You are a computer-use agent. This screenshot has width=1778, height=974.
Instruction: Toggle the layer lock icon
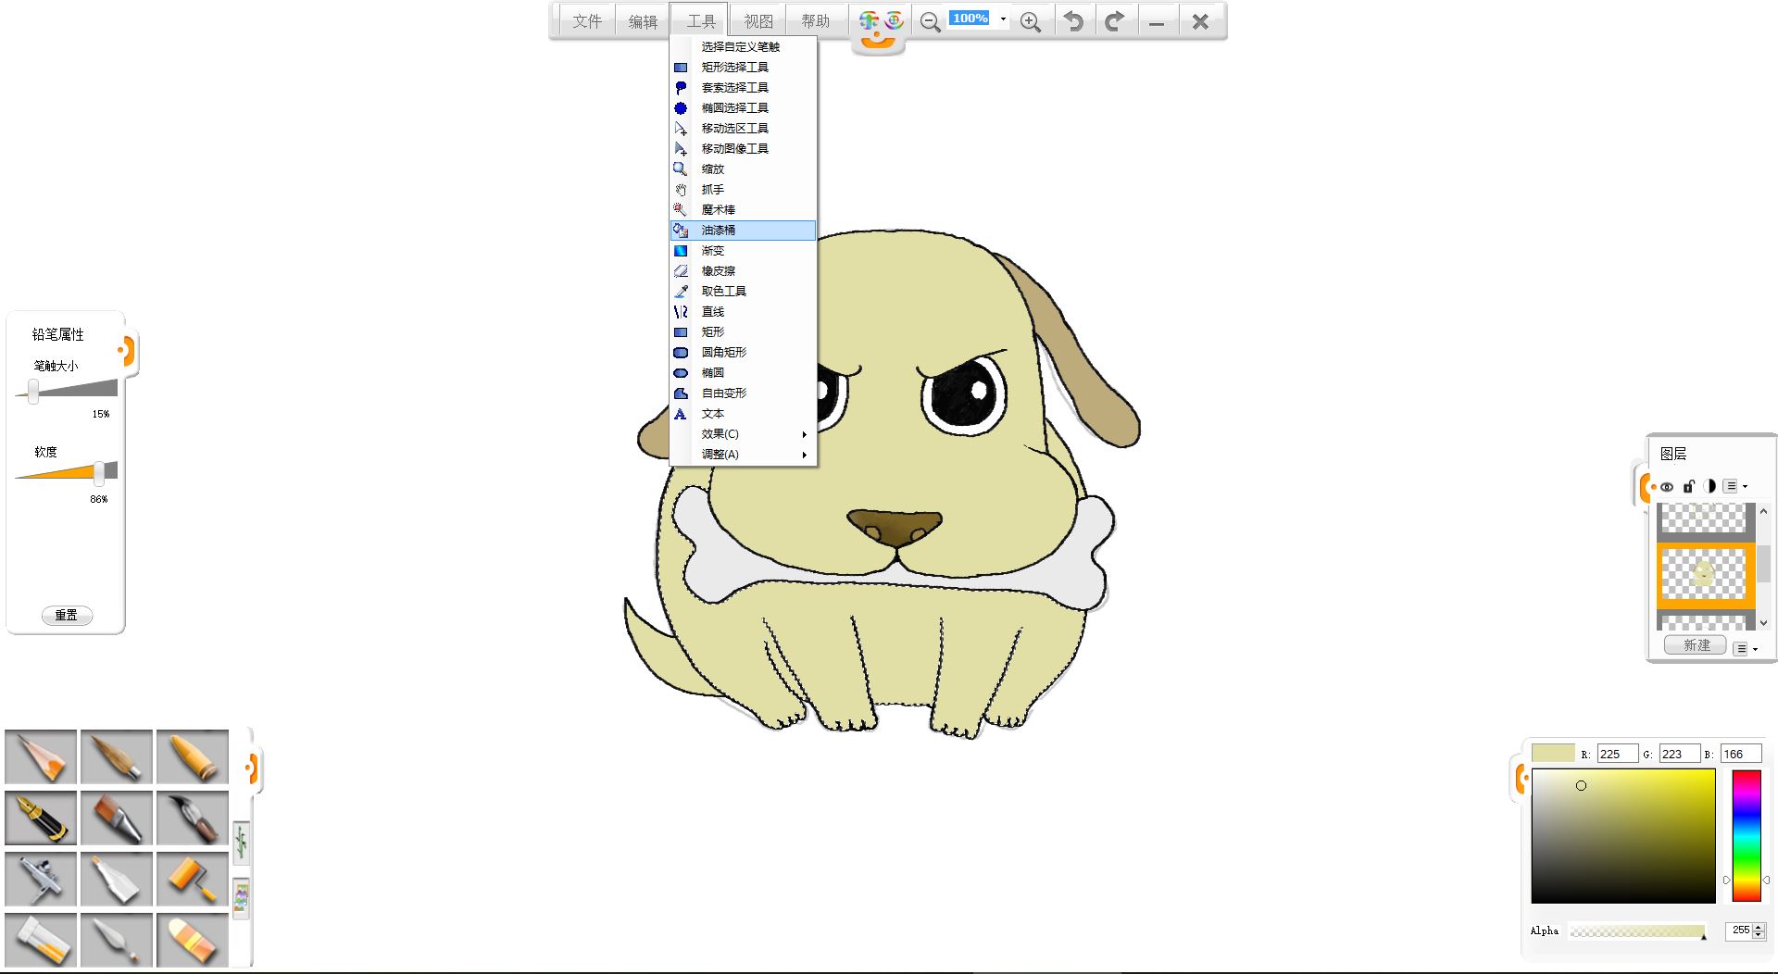click(x=1688, y=486)
